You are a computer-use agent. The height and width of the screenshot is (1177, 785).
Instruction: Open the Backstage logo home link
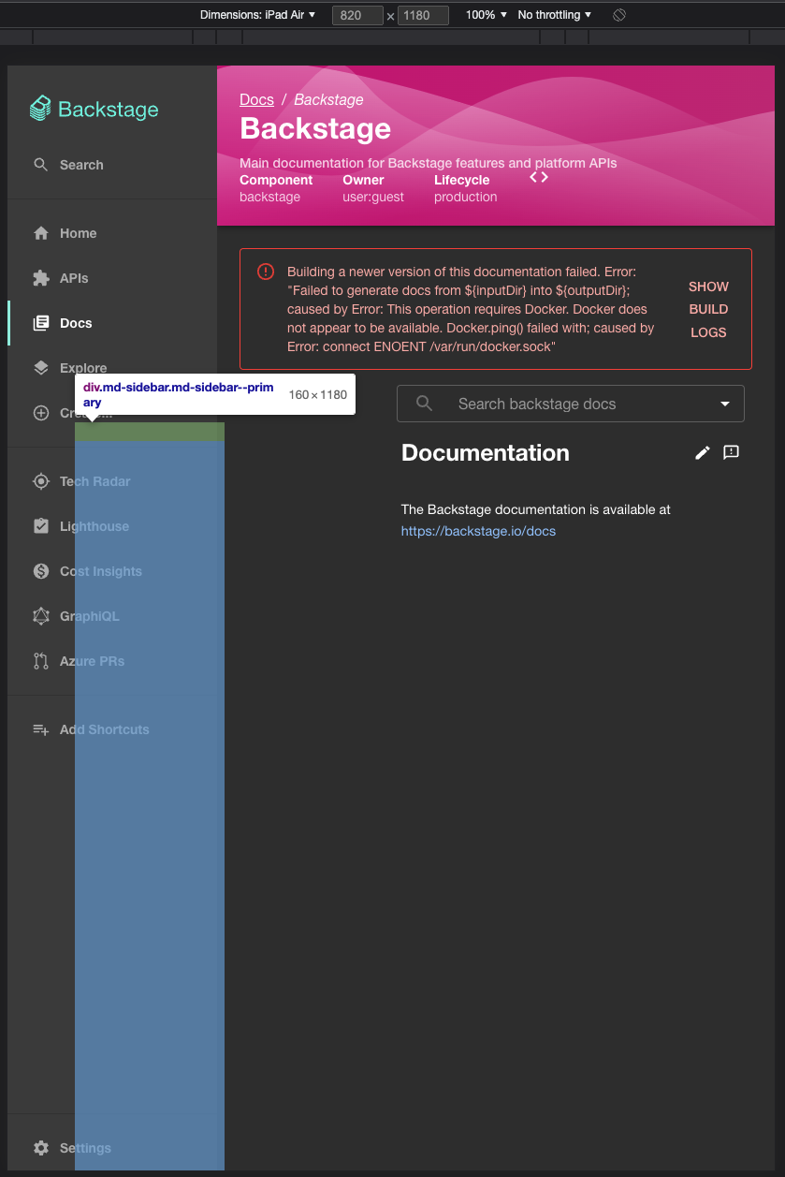[94, 109]
